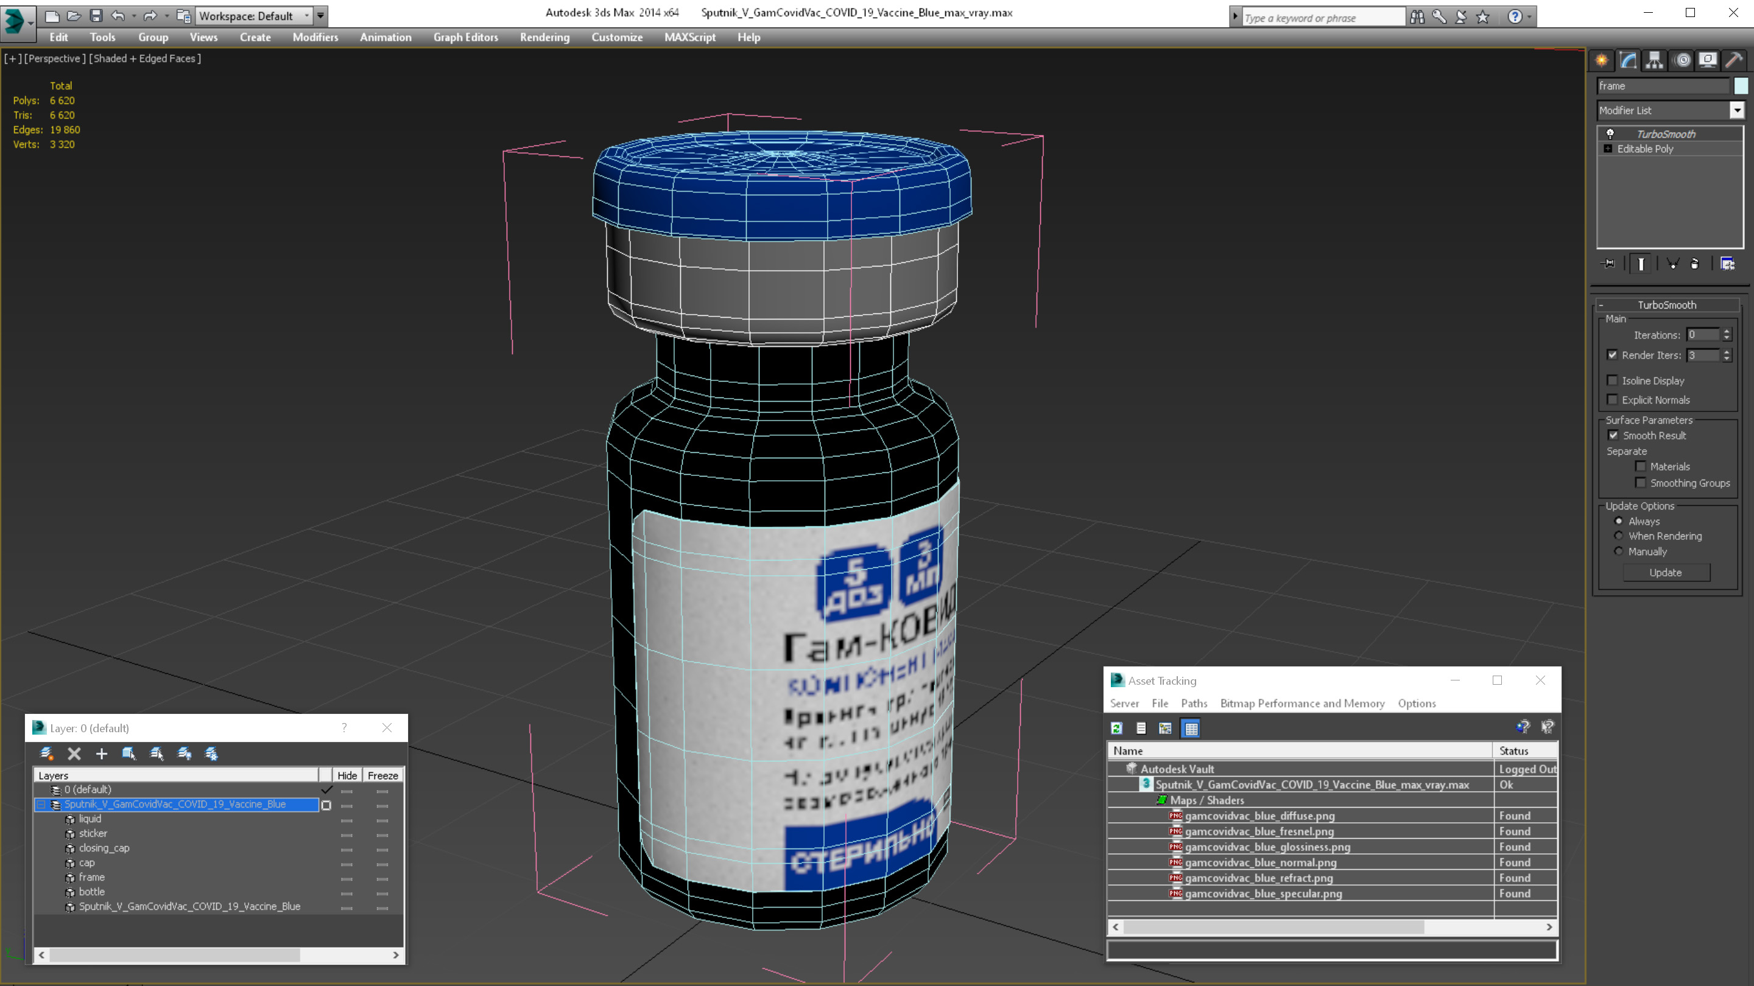The width and height of the screenshot is (1754, 986).
Task: Open the Modifiers menu
Action: point(315,37)
